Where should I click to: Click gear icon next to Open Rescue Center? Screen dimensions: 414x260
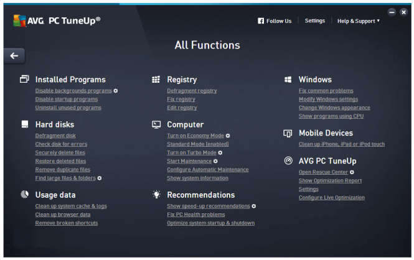pos(352,172)
